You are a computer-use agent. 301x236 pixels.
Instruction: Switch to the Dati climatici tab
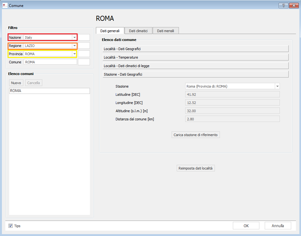tap(138, 31)
